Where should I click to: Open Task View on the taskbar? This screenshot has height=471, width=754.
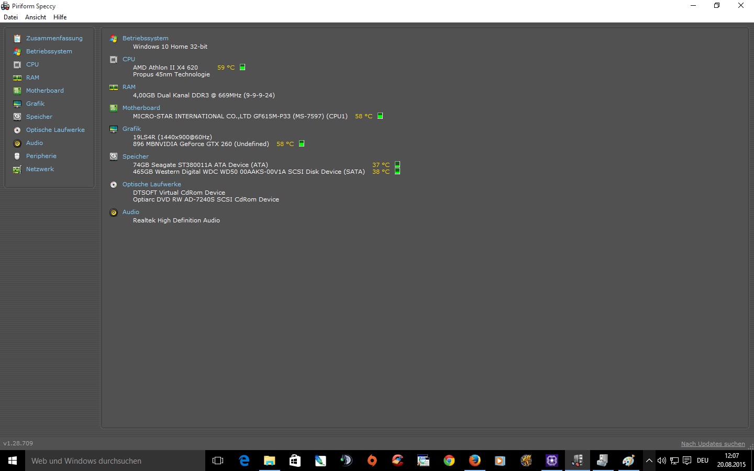pos(218,461)
